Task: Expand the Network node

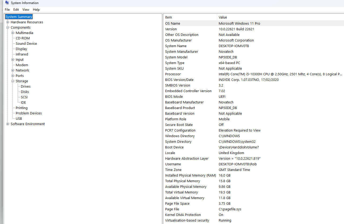Action: click(13, 70)
